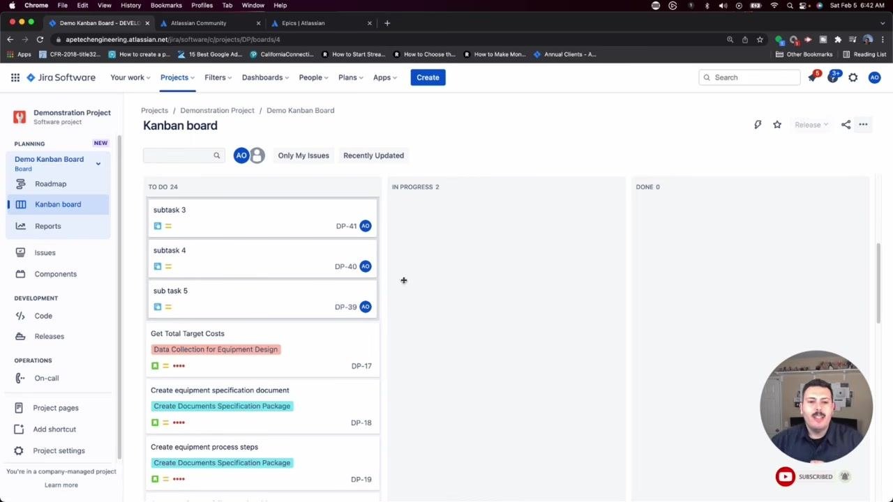Click the Learn more link
Screen dimensions: 893x502
pos(61,485)
